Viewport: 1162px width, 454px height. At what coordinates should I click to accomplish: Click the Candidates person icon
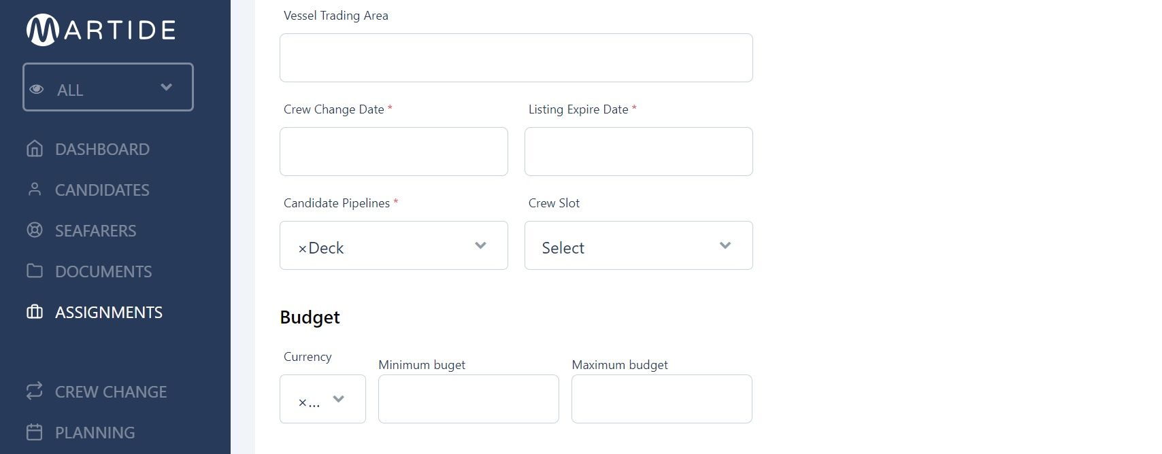(x=35, y=189)
